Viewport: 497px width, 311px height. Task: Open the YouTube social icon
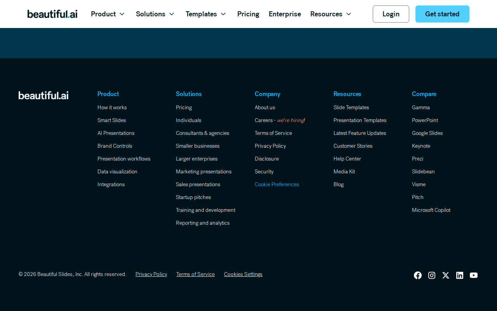(474, 275)
